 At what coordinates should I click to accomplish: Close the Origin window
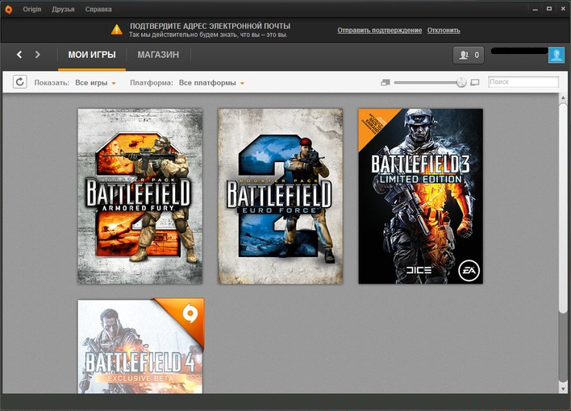tap(563, 9)
